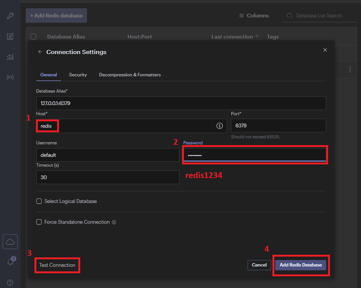Focus the Database Alias input field
The image size is (361, 288).
click(x=181, y=103)
